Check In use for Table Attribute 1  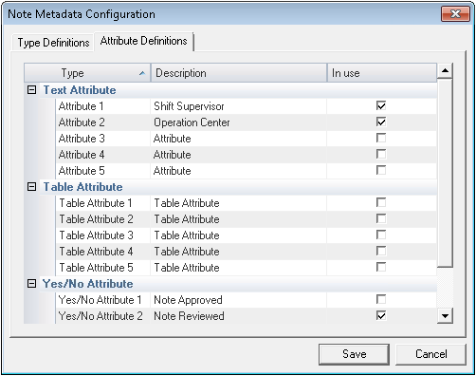point(381,202)
